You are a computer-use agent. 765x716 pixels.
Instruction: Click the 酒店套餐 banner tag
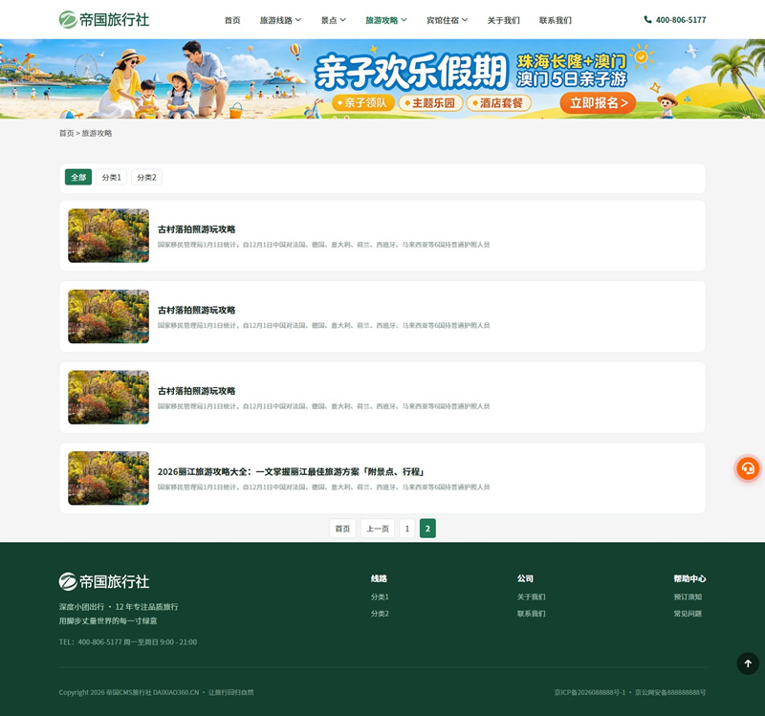[x=498, y=103]
